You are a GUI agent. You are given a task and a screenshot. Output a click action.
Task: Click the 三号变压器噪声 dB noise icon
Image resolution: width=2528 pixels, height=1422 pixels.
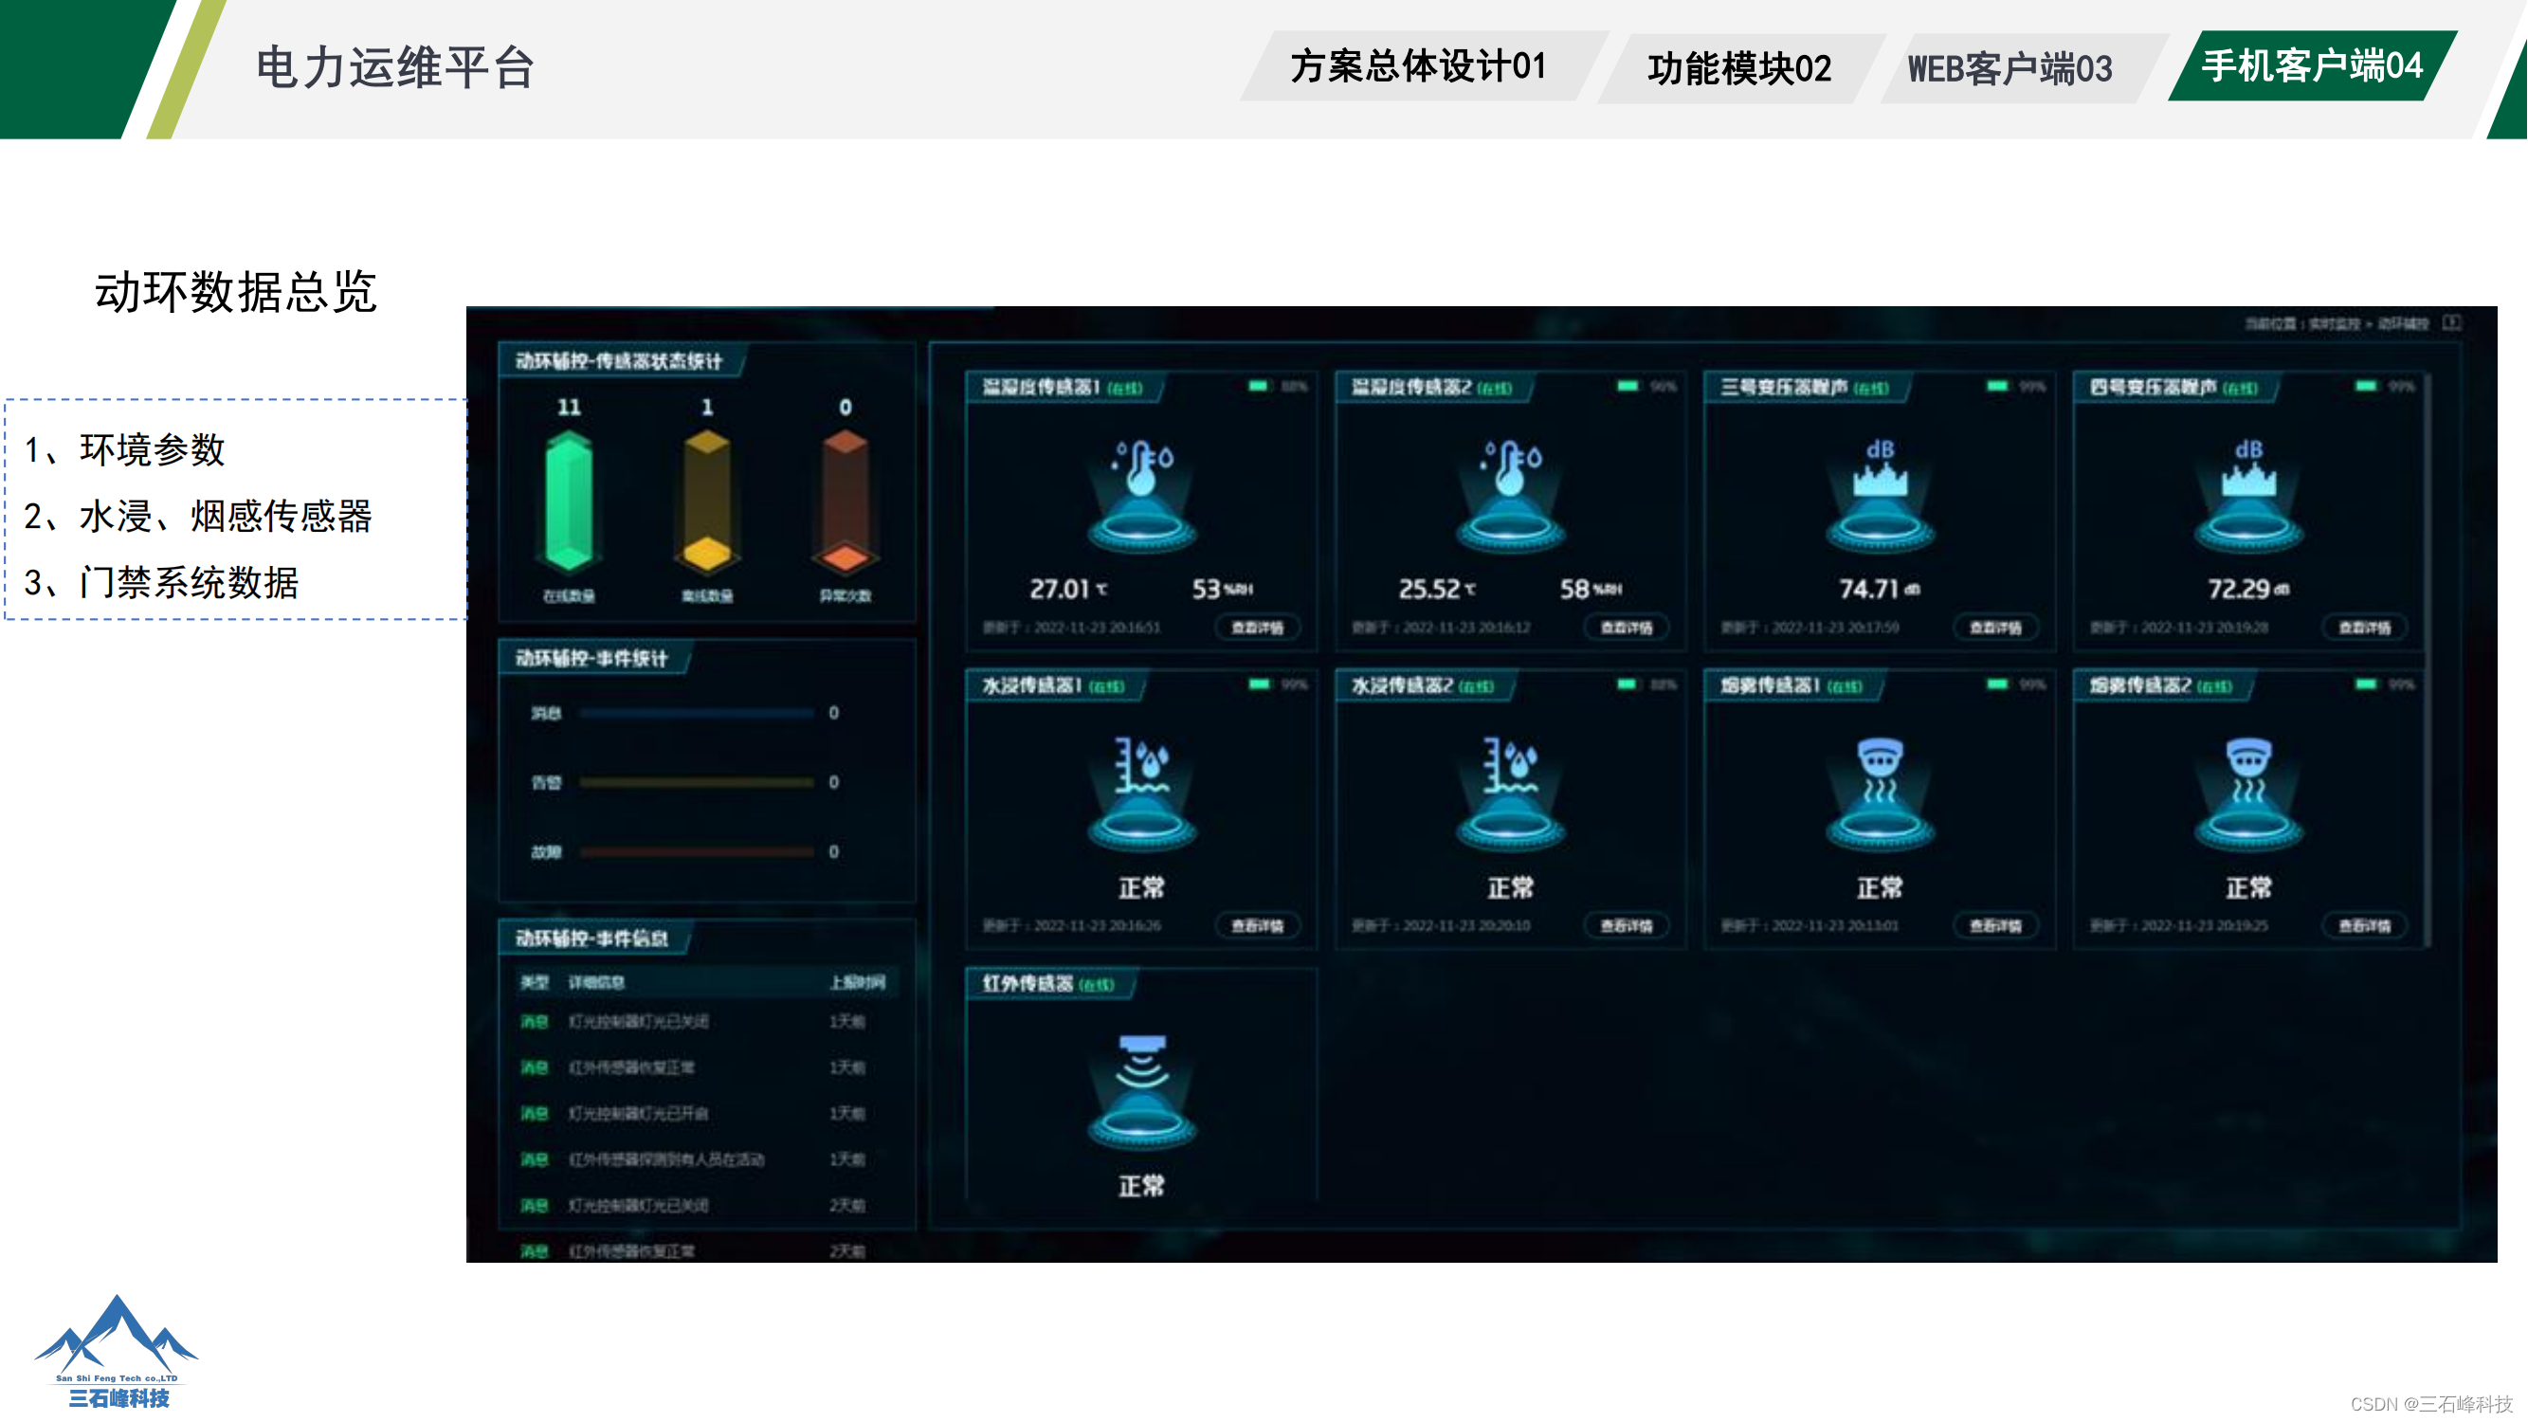[x=1880, y=469]
